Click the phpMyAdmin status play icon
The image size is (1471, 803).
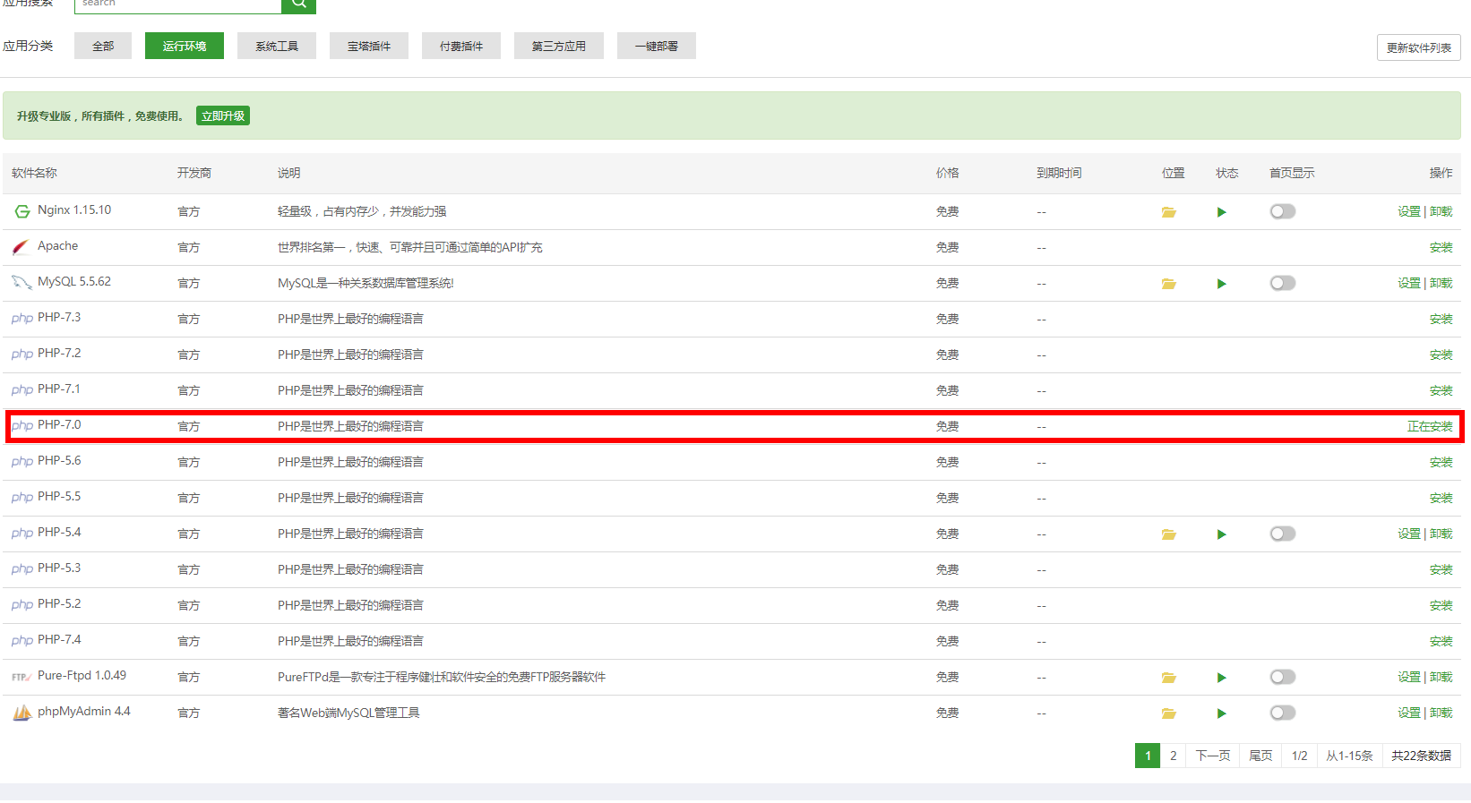pyautogui.click(x=1221, y=713)
